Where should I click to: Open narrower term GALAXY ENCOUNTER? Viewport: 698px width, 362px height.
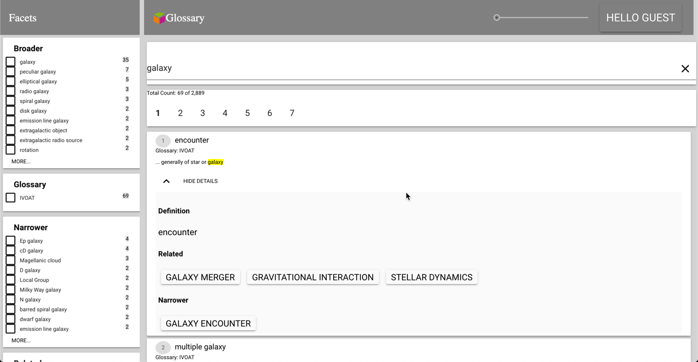coord(208,323)
